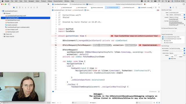Run the project with the play button
This screenshot has height=104, width=186.
(x=49, y=4)
